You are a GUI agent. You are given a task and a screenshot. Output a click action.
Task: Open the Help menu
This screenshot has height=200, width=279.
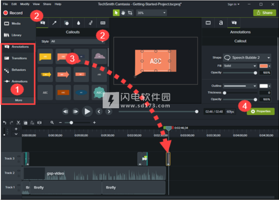coord(58,4)
